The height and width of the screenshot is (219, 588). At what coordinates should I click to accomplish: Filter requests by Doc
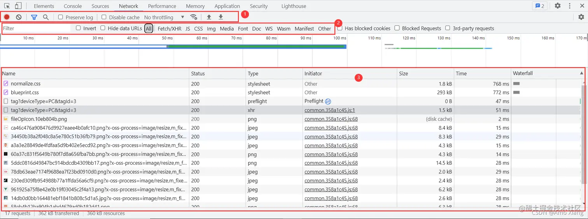click(x=257, y=28)
